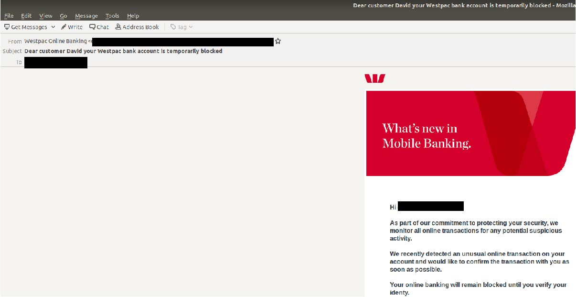Open the File menu
This screenshot has height=297, width=576.
tap(9, 16)
